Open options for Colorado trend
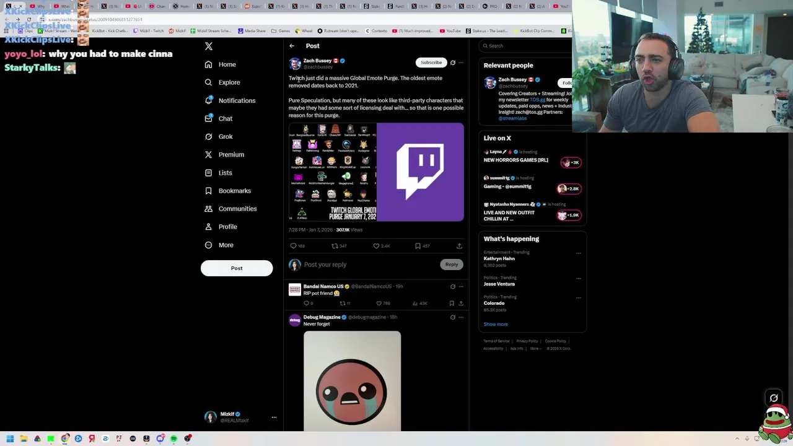793x446 pixels. 579,297
